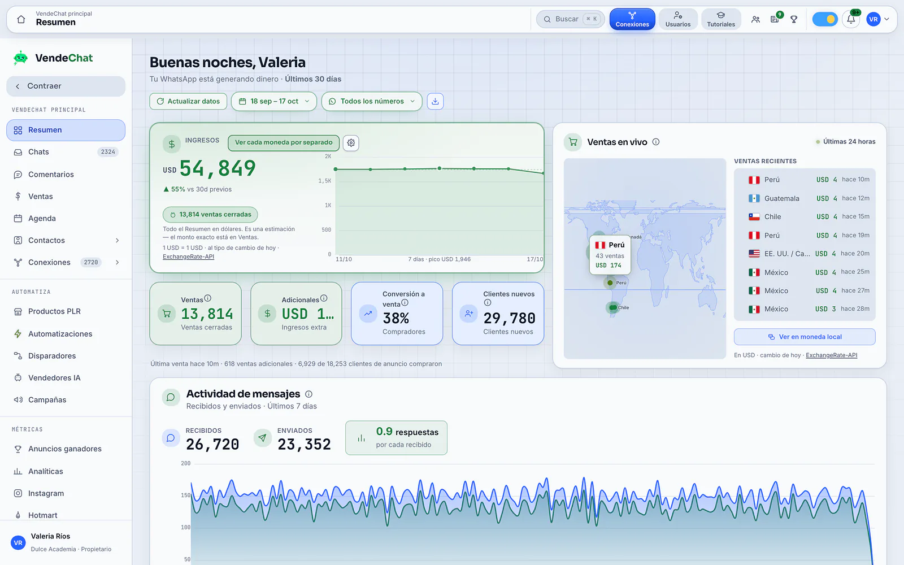Click the download report icon button
904x565 pixels.
(x=435, y=101)
